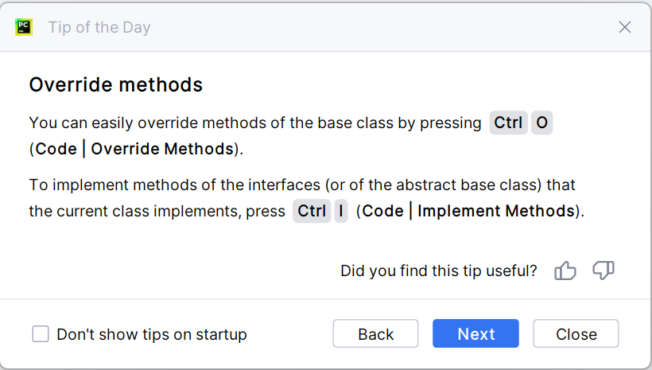The image size is (652, 370).
Task: Give the tip a thumbs down
Action: click(603, 271)
